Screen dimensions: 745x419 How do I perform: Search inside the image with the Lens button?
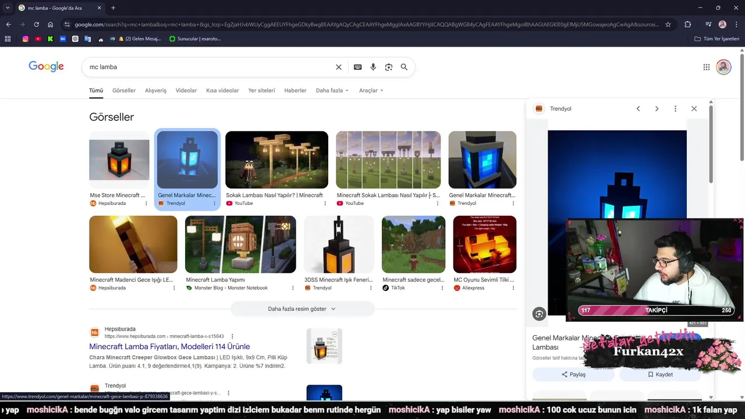[539, 314]
